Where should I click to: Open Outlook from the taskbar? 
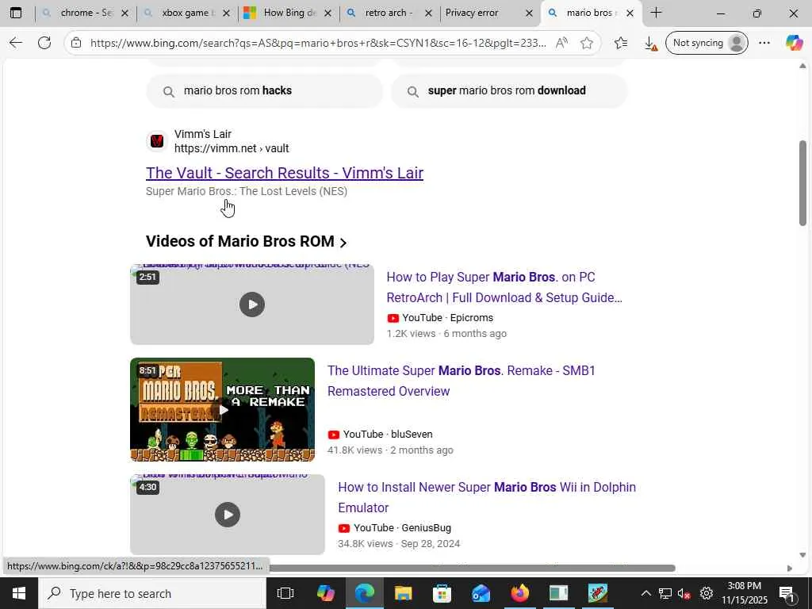[481, 593]
